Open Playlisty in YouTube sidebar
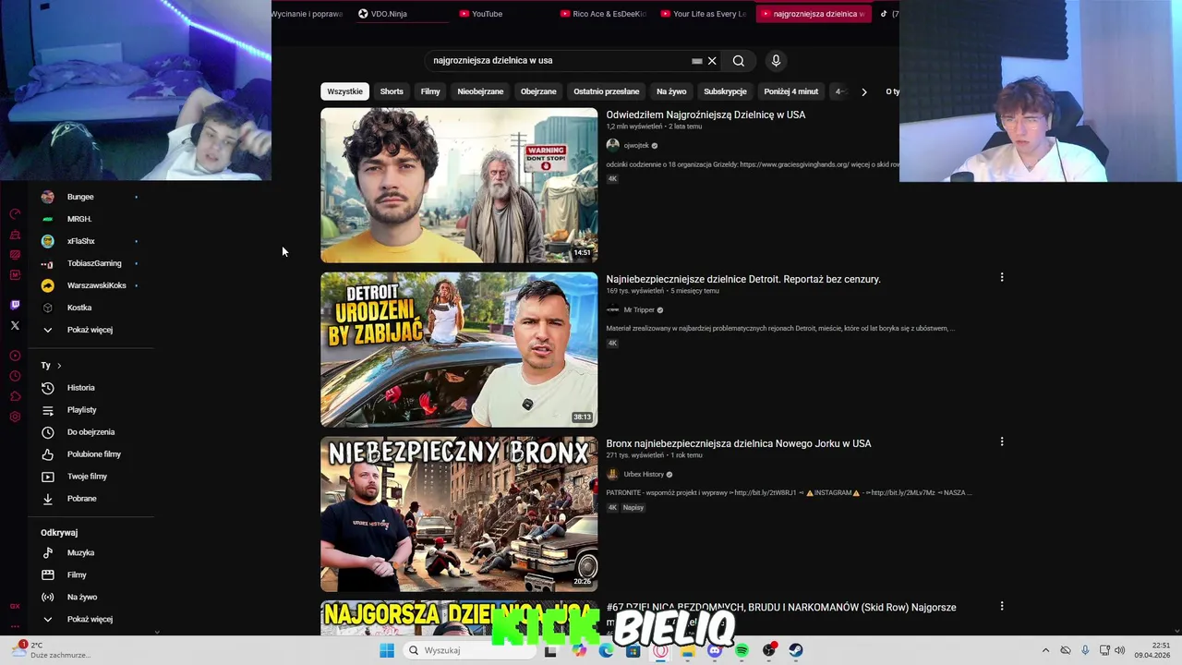1182x665 pixels. point(81,410)
